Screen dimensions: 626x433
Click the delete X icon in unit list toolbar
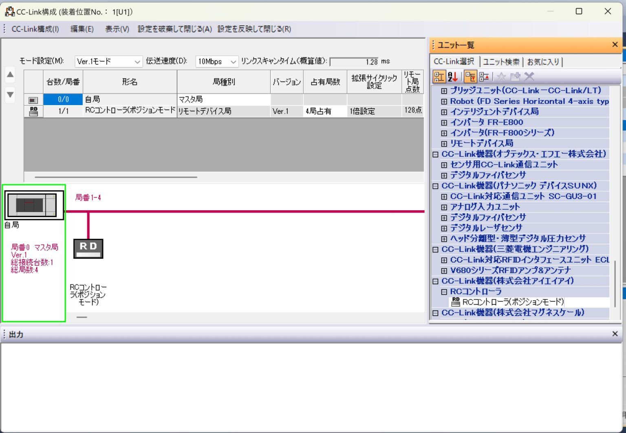tap(529, 77)
